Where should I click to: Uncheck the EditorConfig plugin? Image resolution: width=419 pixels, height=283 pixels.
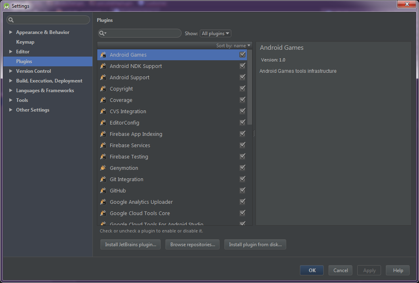pos(242,122)
